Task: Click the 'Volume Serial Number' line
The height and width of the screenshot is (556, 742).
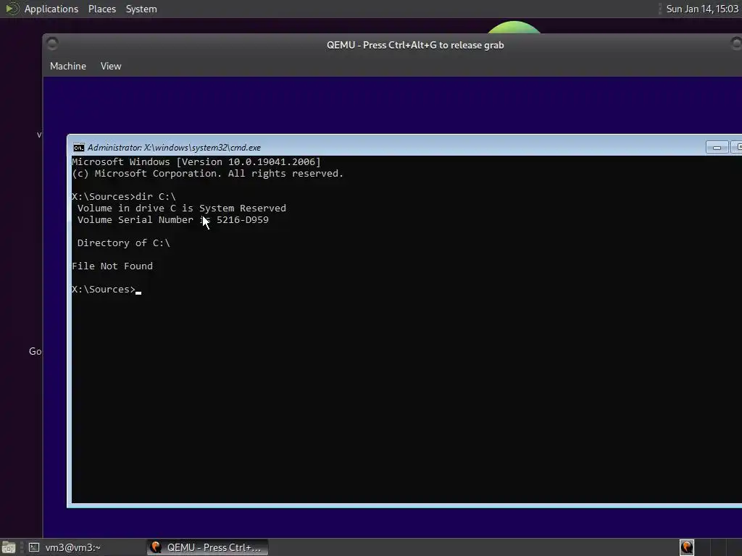Action: pos(172,220)
